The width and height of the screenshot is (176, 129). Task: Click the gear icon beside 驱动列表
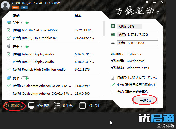coord(6,106)
